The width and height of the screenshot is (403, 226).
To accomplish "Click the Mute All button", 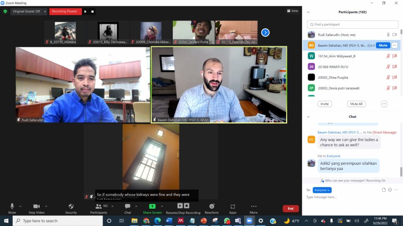I will pyautogui.click(x=357, y=104).
